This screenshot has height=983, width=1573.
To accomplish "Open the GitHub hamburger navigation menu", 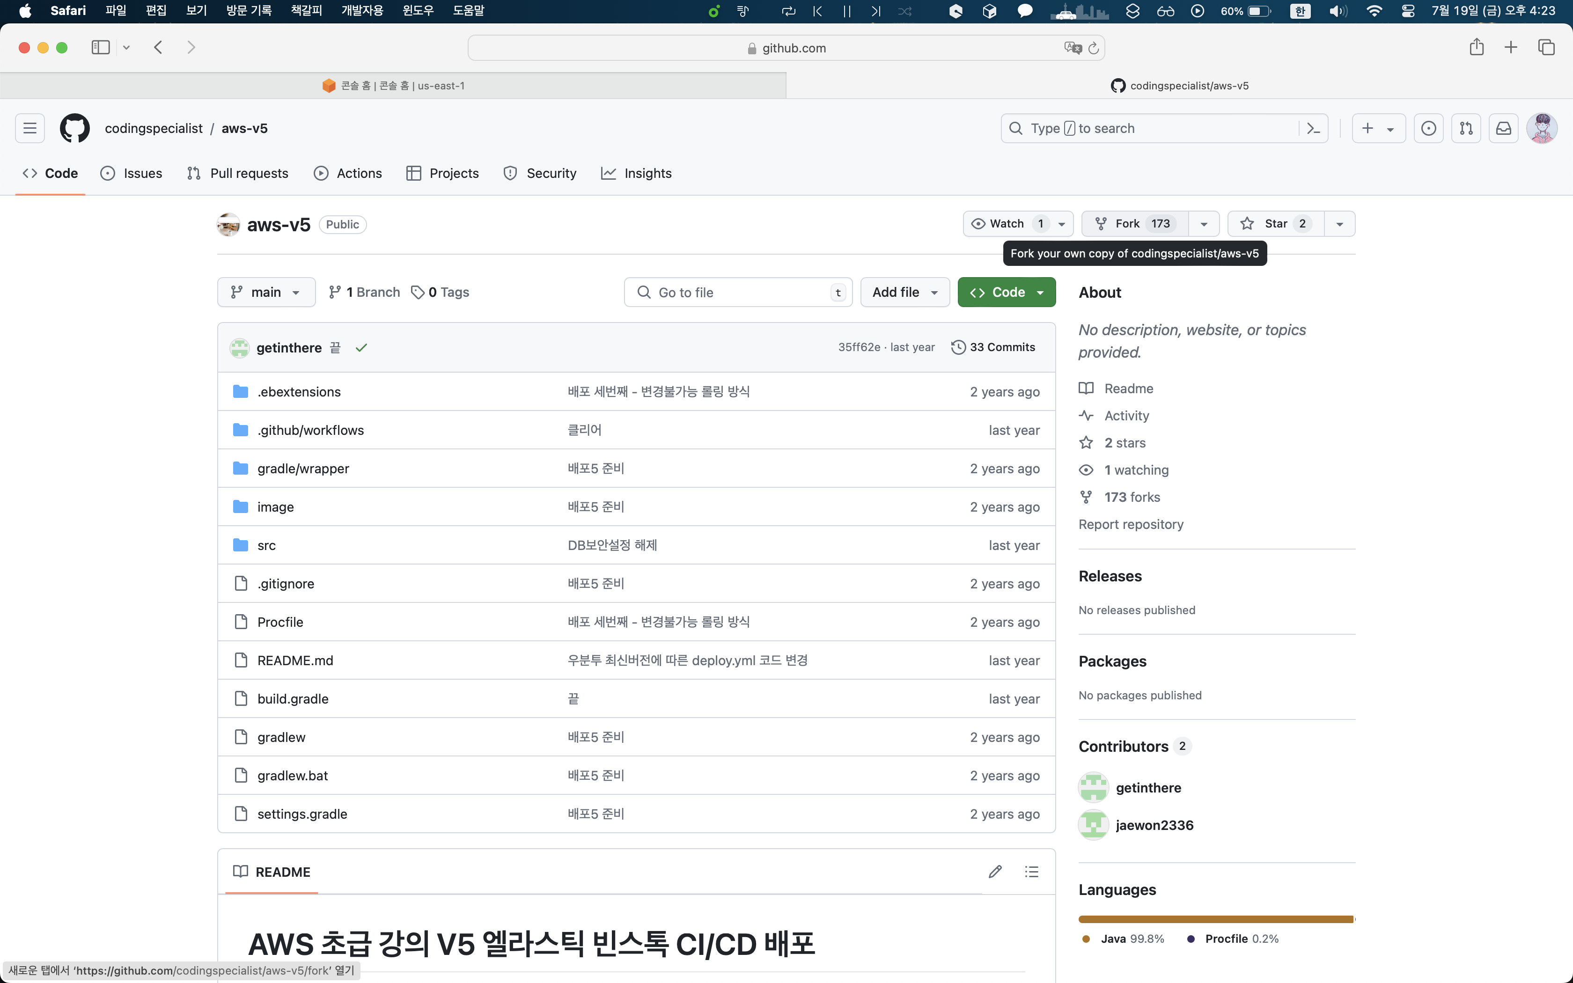I will point(30,128).
